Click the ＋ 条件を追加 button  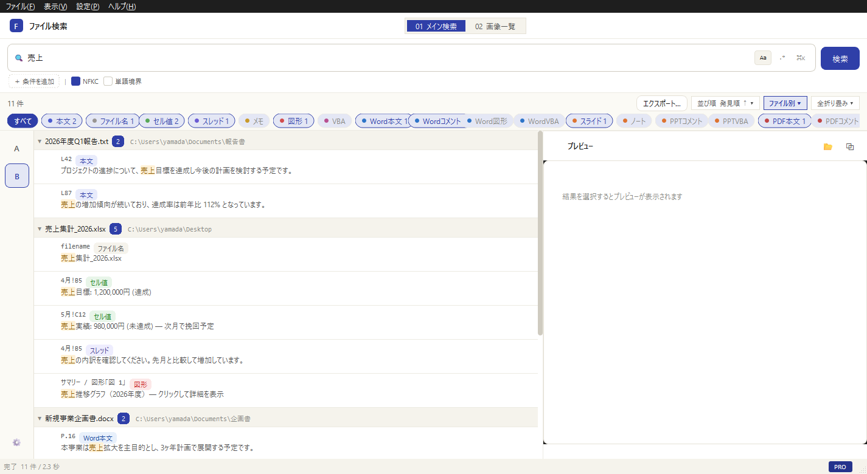pos(34,81)
